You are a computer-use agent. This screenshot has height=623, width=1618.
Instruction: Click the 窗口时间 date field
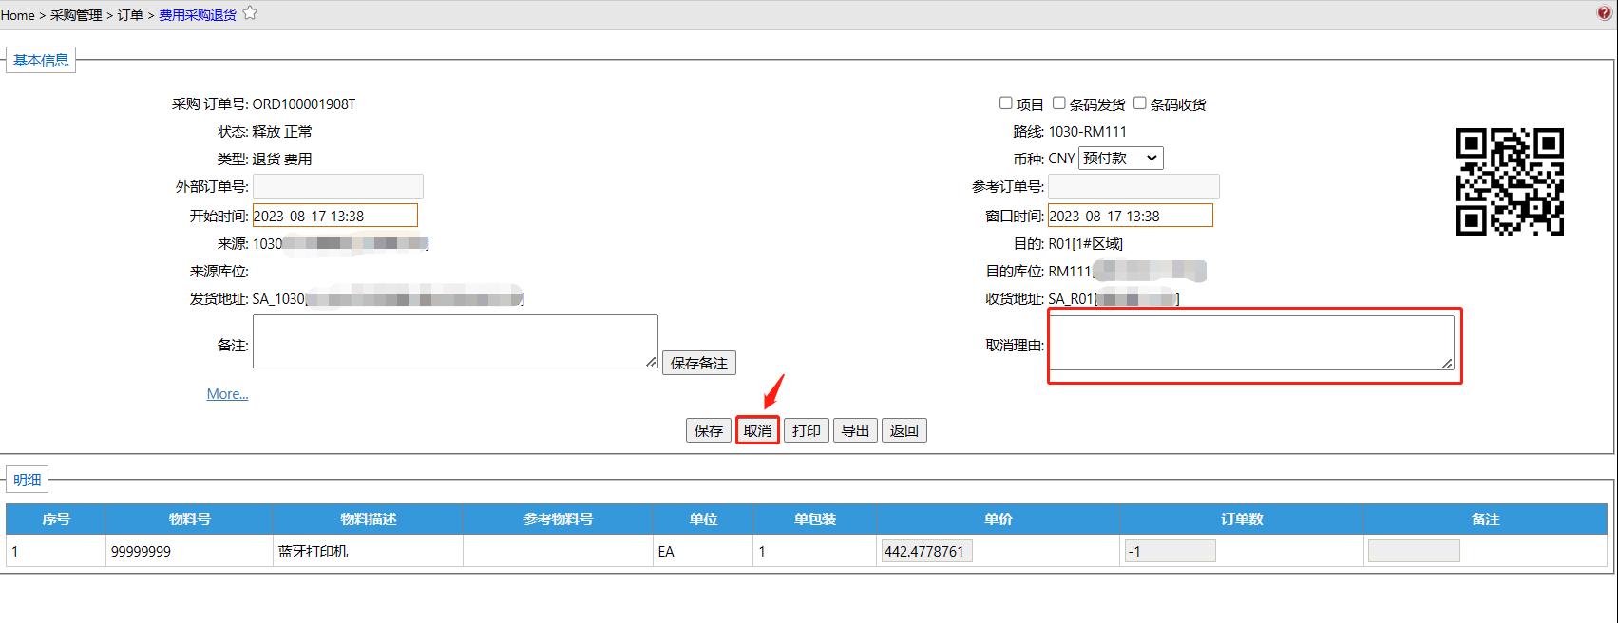pos(1131,216)
